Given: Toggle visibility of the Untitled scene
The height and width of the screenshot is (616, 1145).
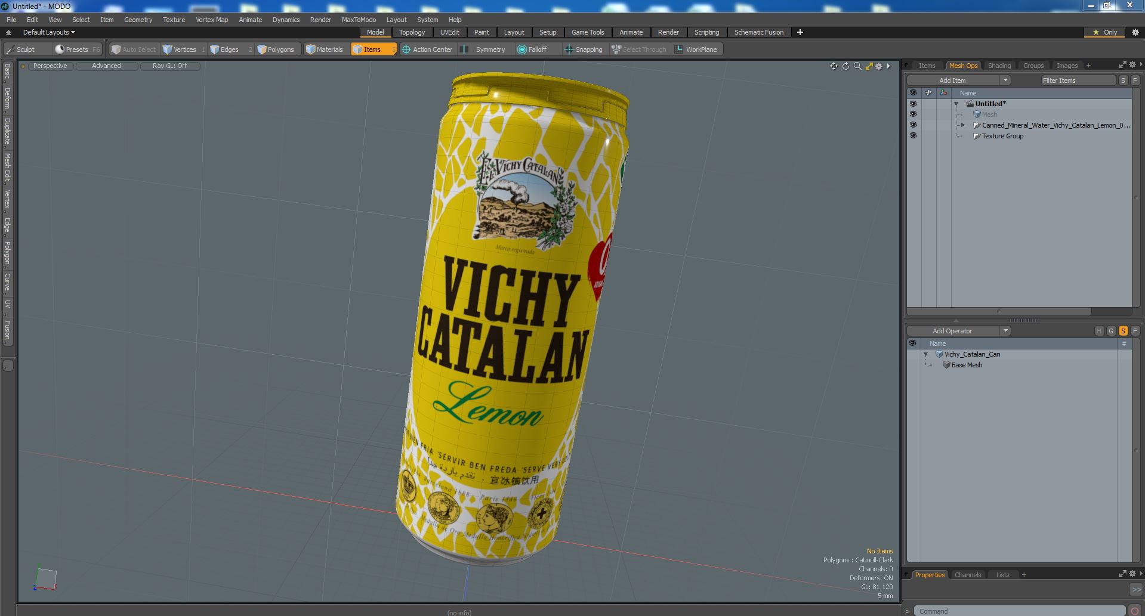Looking at the screenshot, I should point(913,104).
